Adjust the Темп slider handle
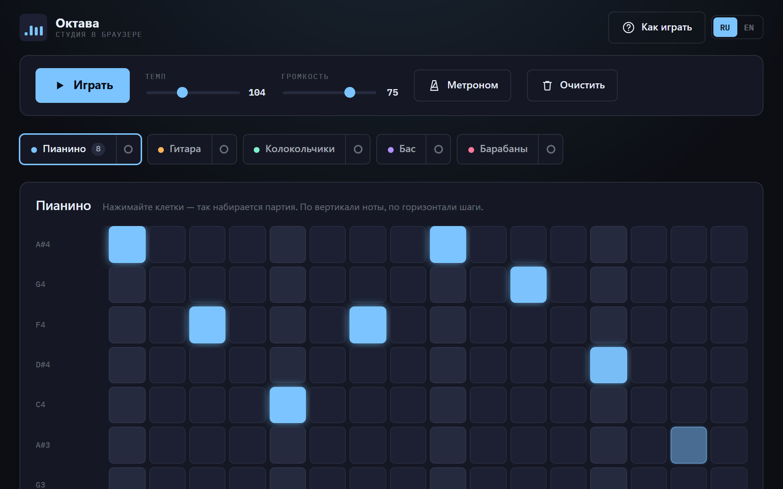The height and width of the screenshot is (489, 783). 182,92
